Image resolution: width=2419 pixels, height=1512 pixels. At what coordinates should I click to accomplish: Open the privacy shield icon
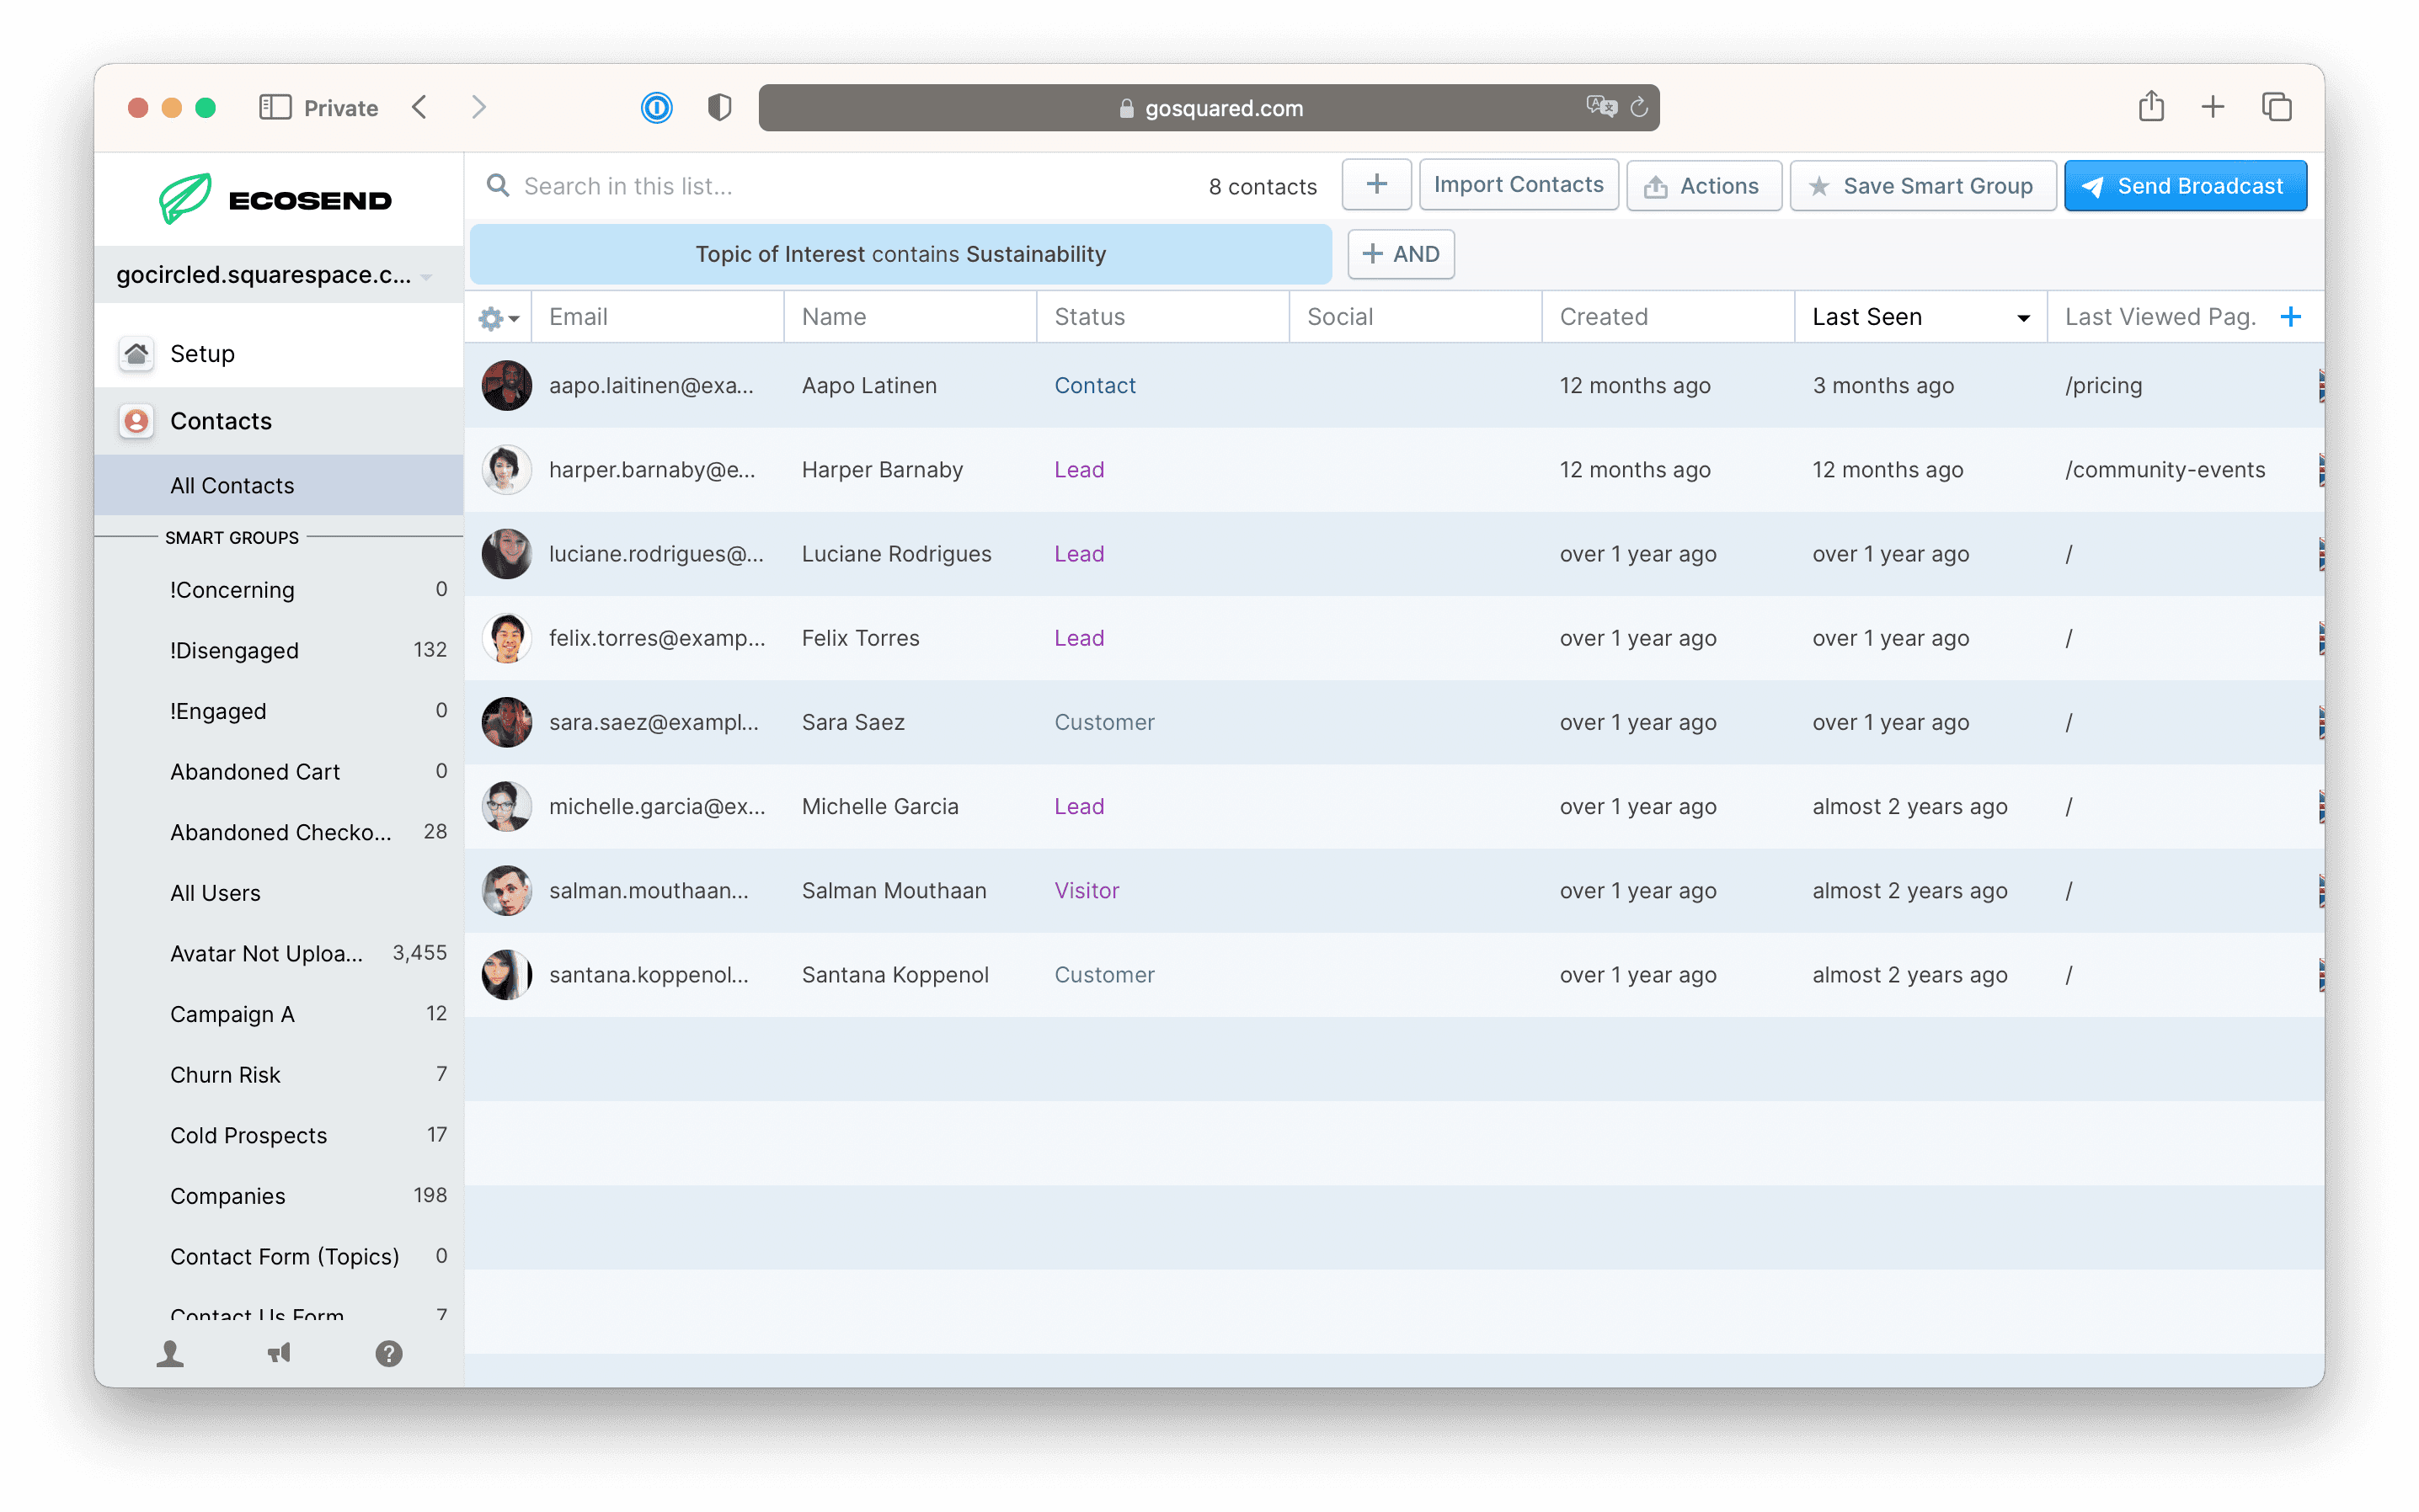coord(719,107)
